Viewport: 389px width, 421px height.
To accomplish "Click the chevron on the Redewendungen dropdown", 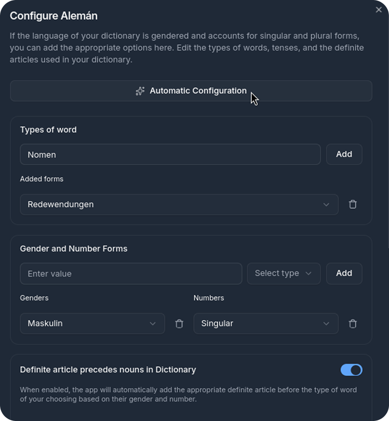I will click(326, 204).
